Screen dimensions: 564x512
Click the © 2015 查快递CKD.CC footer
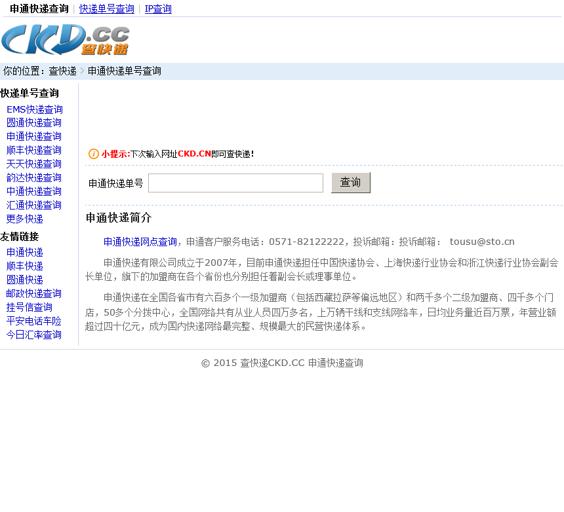pyautogui.click(x=282, y=363)
